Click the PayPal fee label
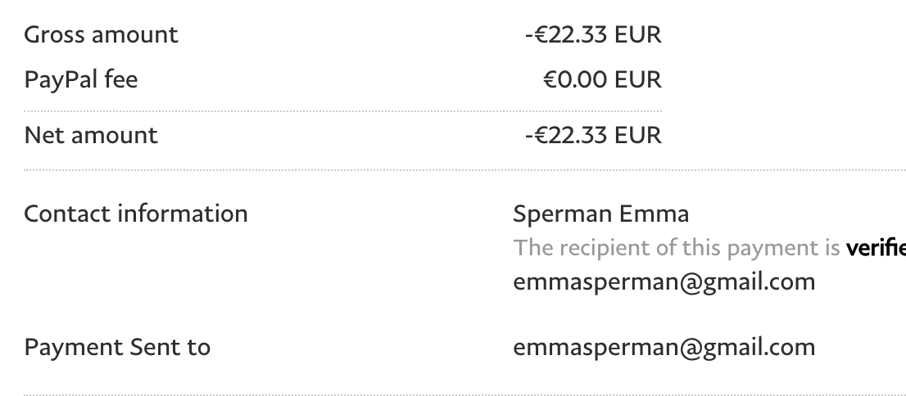This screenshot has height=396, width=906. (81, 80)
